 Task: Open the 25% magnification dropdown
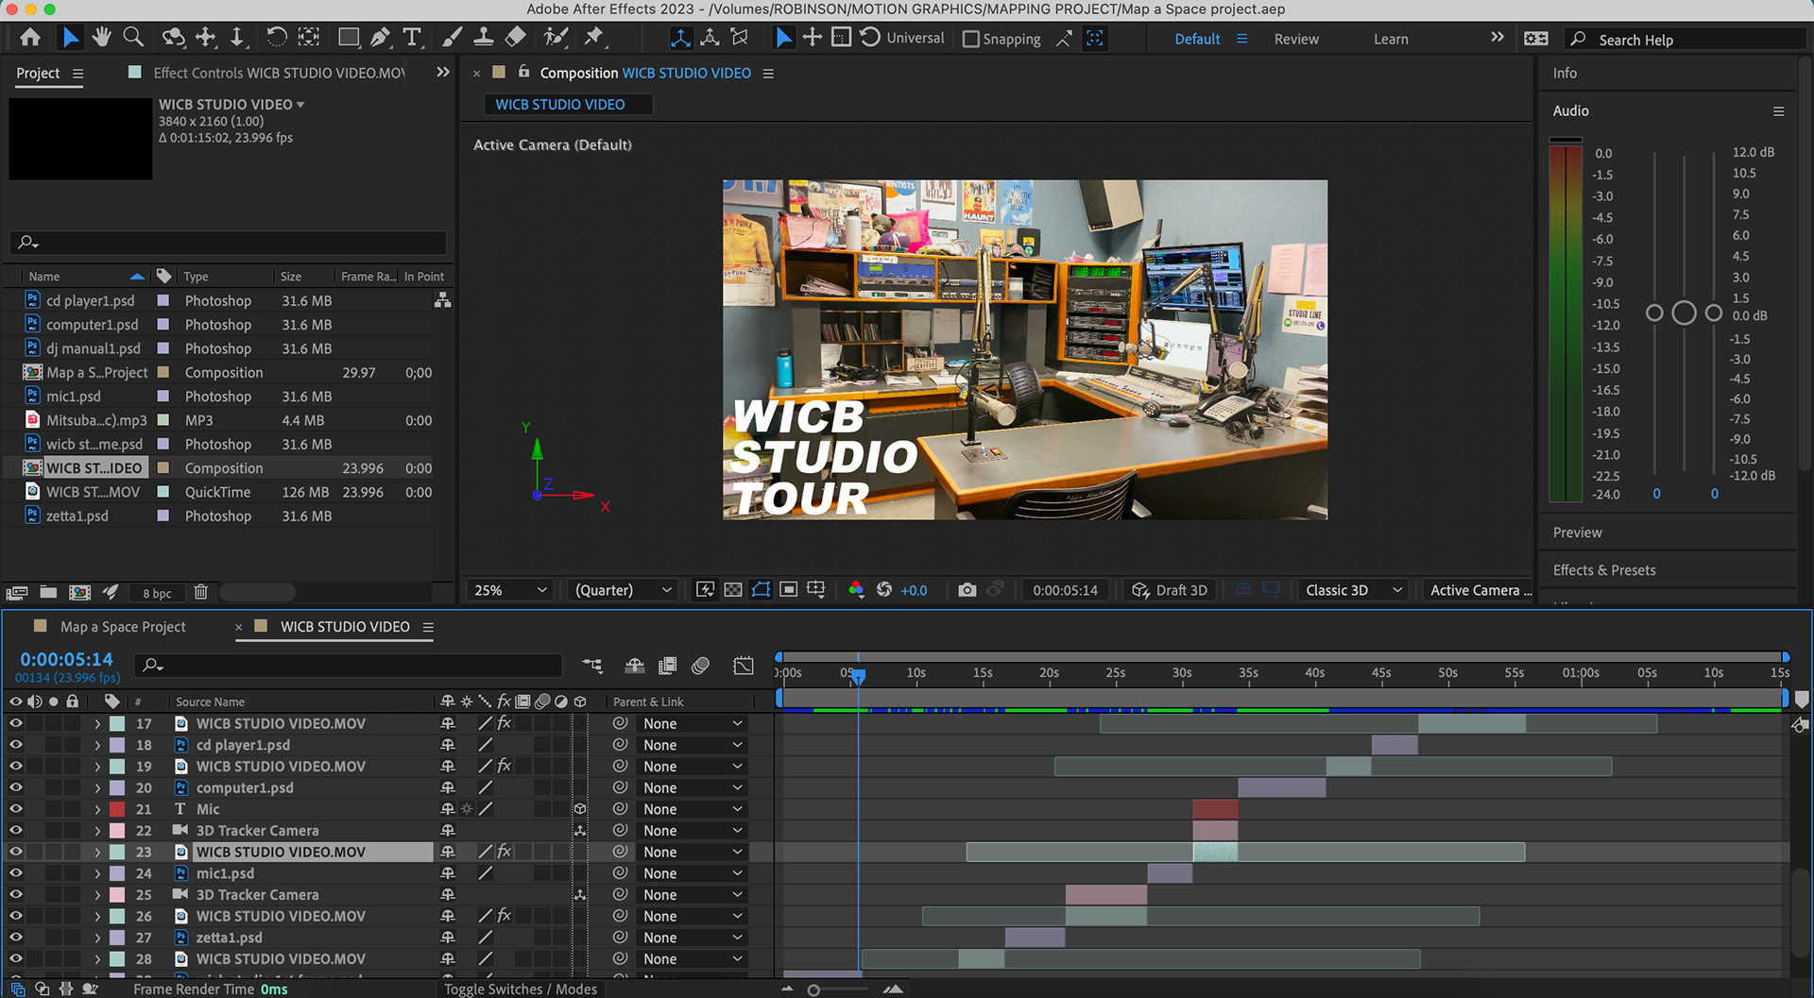pyautogui.click(x=510, y=590)
